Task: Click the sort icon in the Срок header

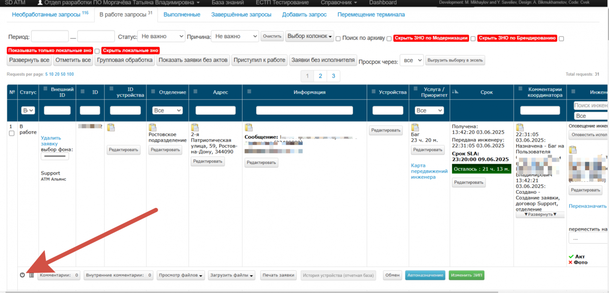Action: [455, 92]
